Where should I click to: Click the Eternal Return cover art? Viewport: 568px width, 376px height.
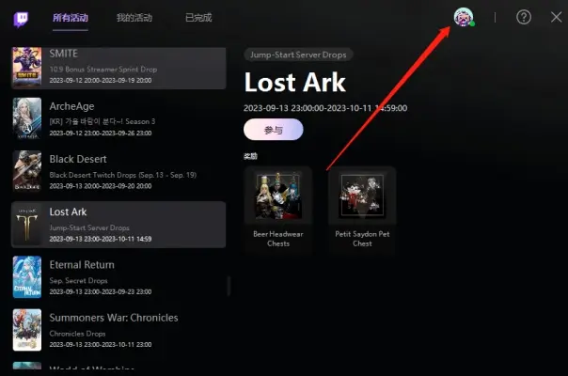coord(27,277)
